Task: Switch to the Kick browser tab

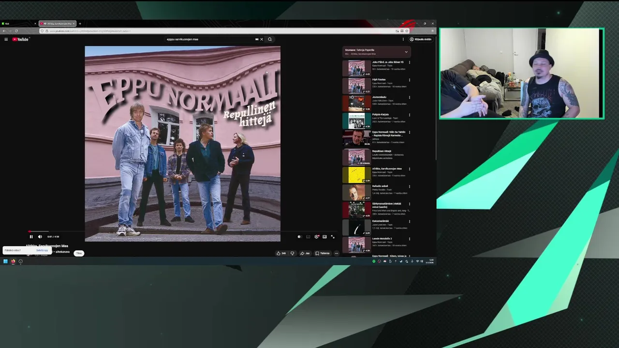Action: click(18, 23)
